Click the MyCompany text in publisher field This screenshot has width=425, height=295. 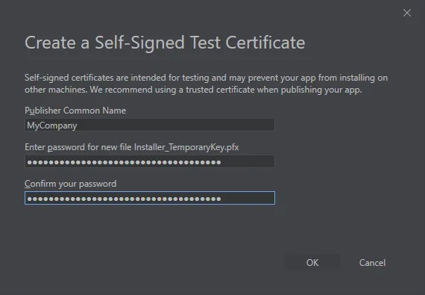click(52, 125)
